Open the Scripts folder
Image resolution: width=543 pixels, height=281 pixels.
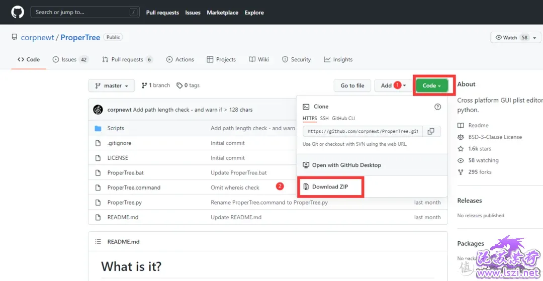pyautogui.click(x=116, y=128)
